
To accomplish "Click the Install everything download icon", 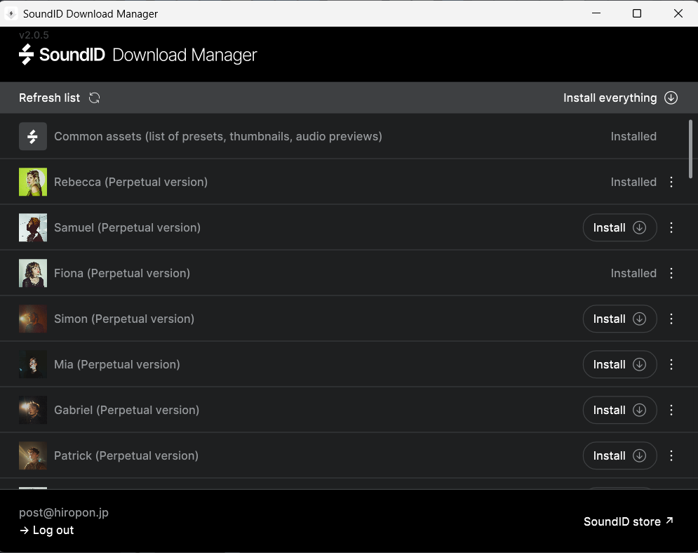I will click(x=671, y=98).
